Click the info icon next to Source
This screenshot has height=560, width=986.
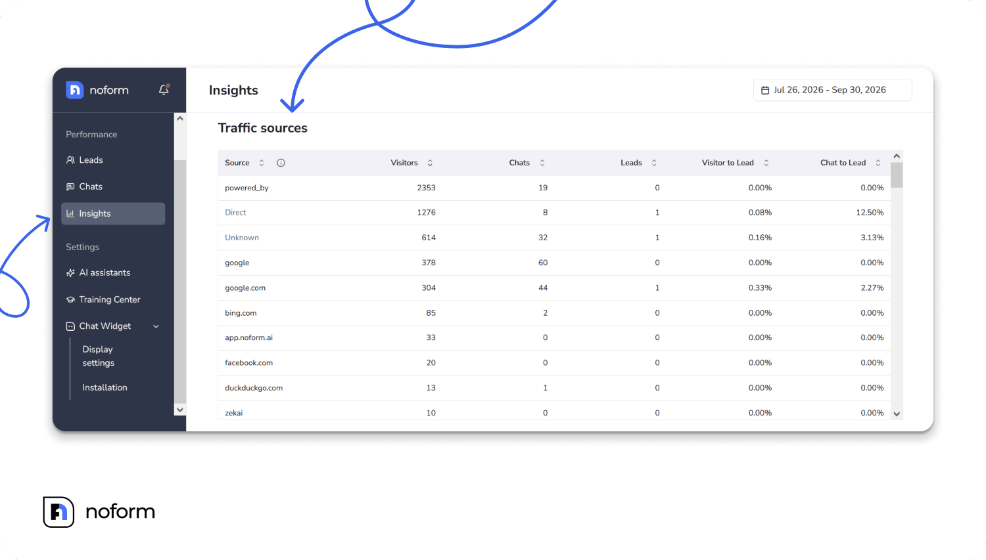pos(281,163)
